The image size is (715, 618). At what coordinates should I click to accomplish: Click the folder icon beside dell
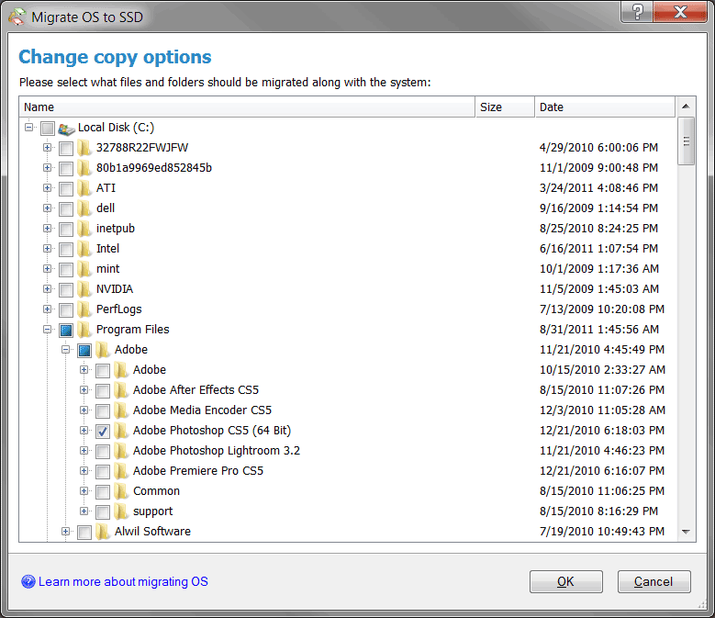[84, 208]
